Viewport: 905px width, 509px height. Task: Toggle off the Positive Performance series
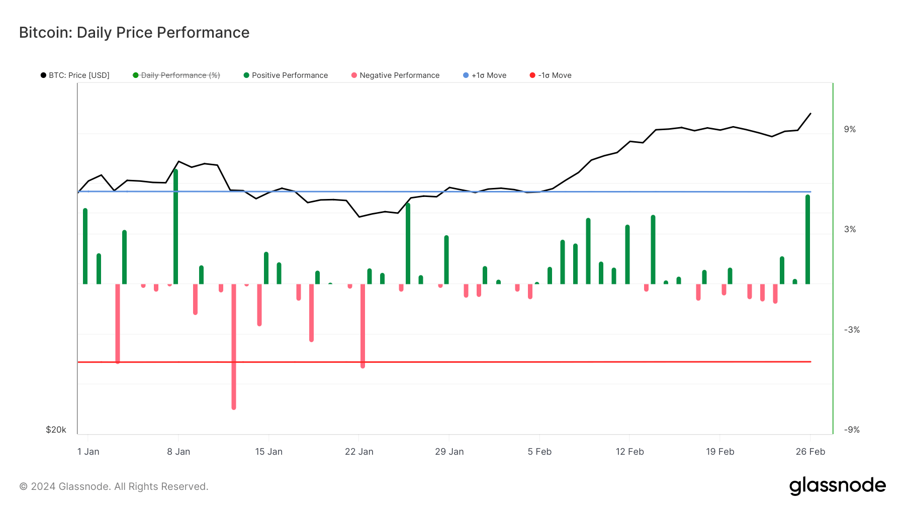[290, 75]
